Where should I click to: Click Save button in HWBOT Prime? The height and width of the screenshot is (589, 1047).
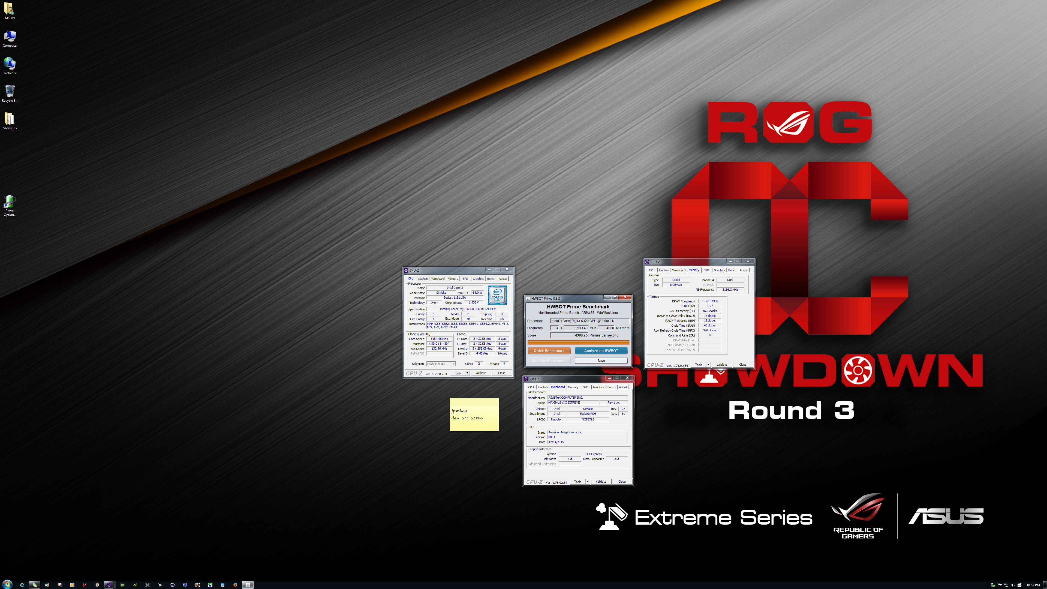click(x=601, y=360)
